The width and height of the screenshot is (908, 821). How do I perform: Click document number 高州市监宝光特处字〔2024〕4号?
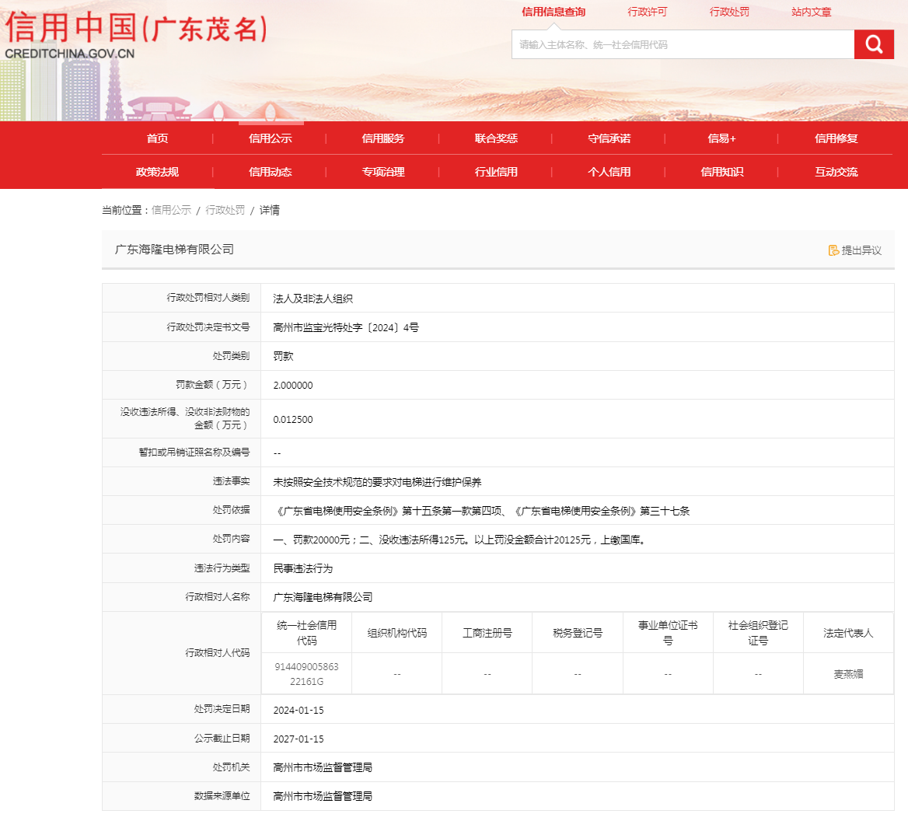(x=346, y=328)
